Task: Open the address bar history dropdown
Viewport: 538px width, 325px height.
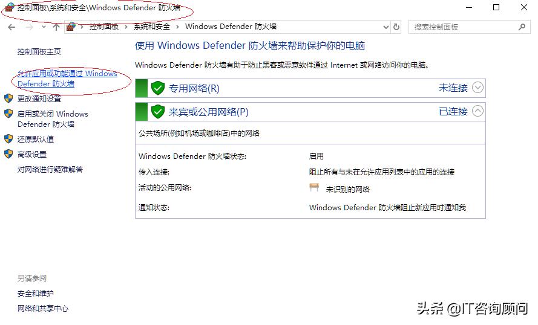Action: click(386, 27)
